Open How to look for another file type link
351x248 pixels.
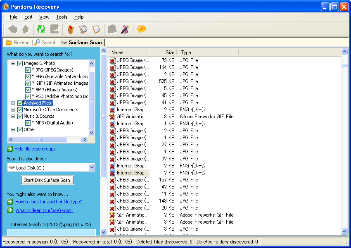pos(49,202)
